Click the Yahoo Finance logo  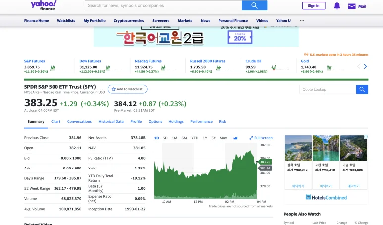(x=44, y=5)
